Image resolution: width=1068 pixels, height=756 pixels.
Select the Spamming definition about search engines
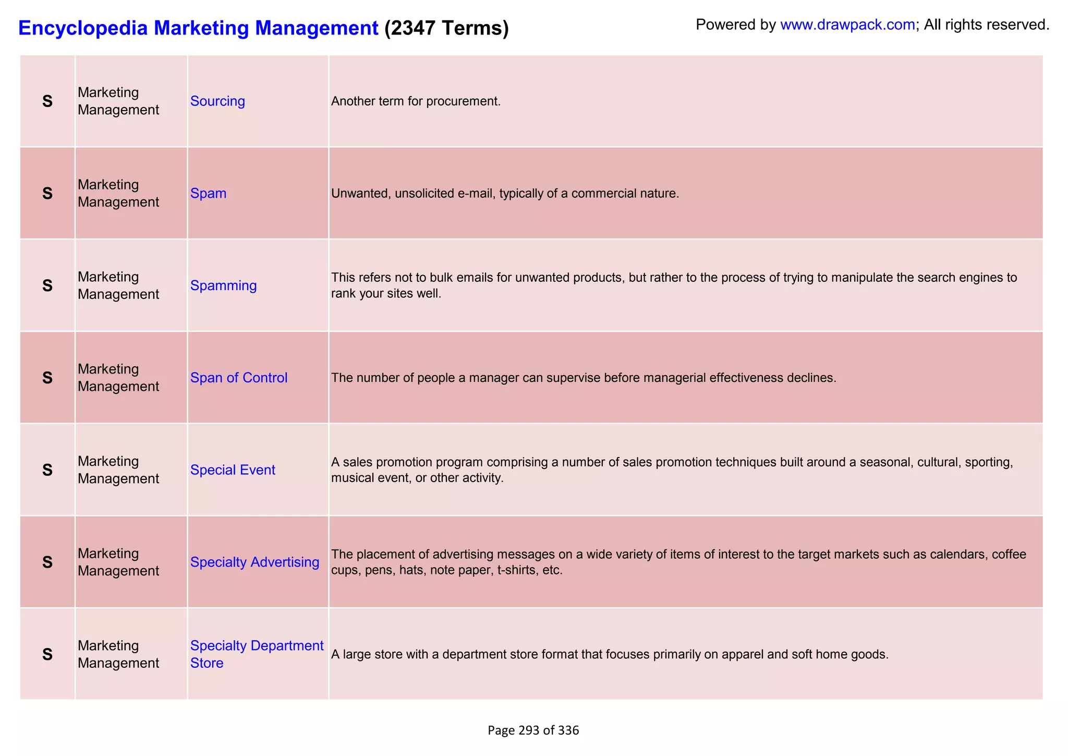click(x=674, y=285)
